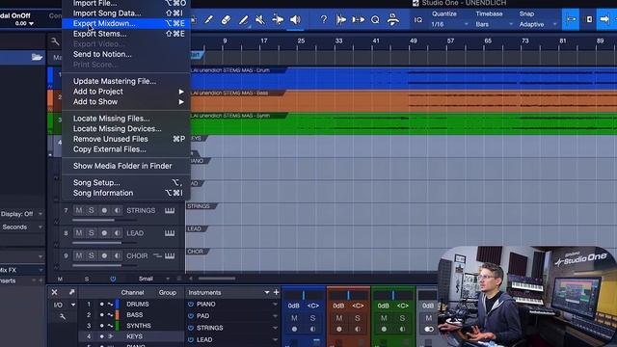The width and height of the screenshot is (617, 347).
Task: Open the Add to Show submenu
Action: pyautogui.click(x=126, y=101)
